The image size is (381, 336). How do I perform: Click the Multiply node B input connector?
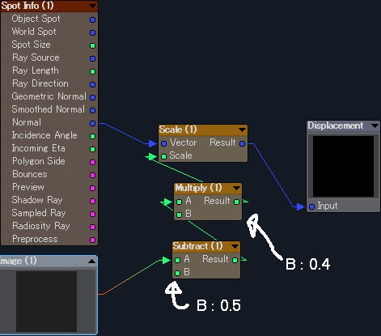179,215
